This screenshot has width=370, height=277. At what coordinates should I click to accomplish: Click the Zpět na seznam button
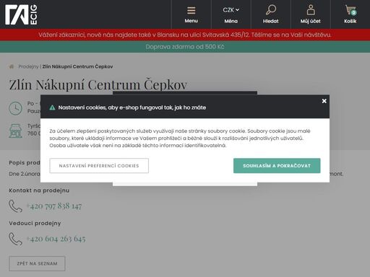pos(37,263)
